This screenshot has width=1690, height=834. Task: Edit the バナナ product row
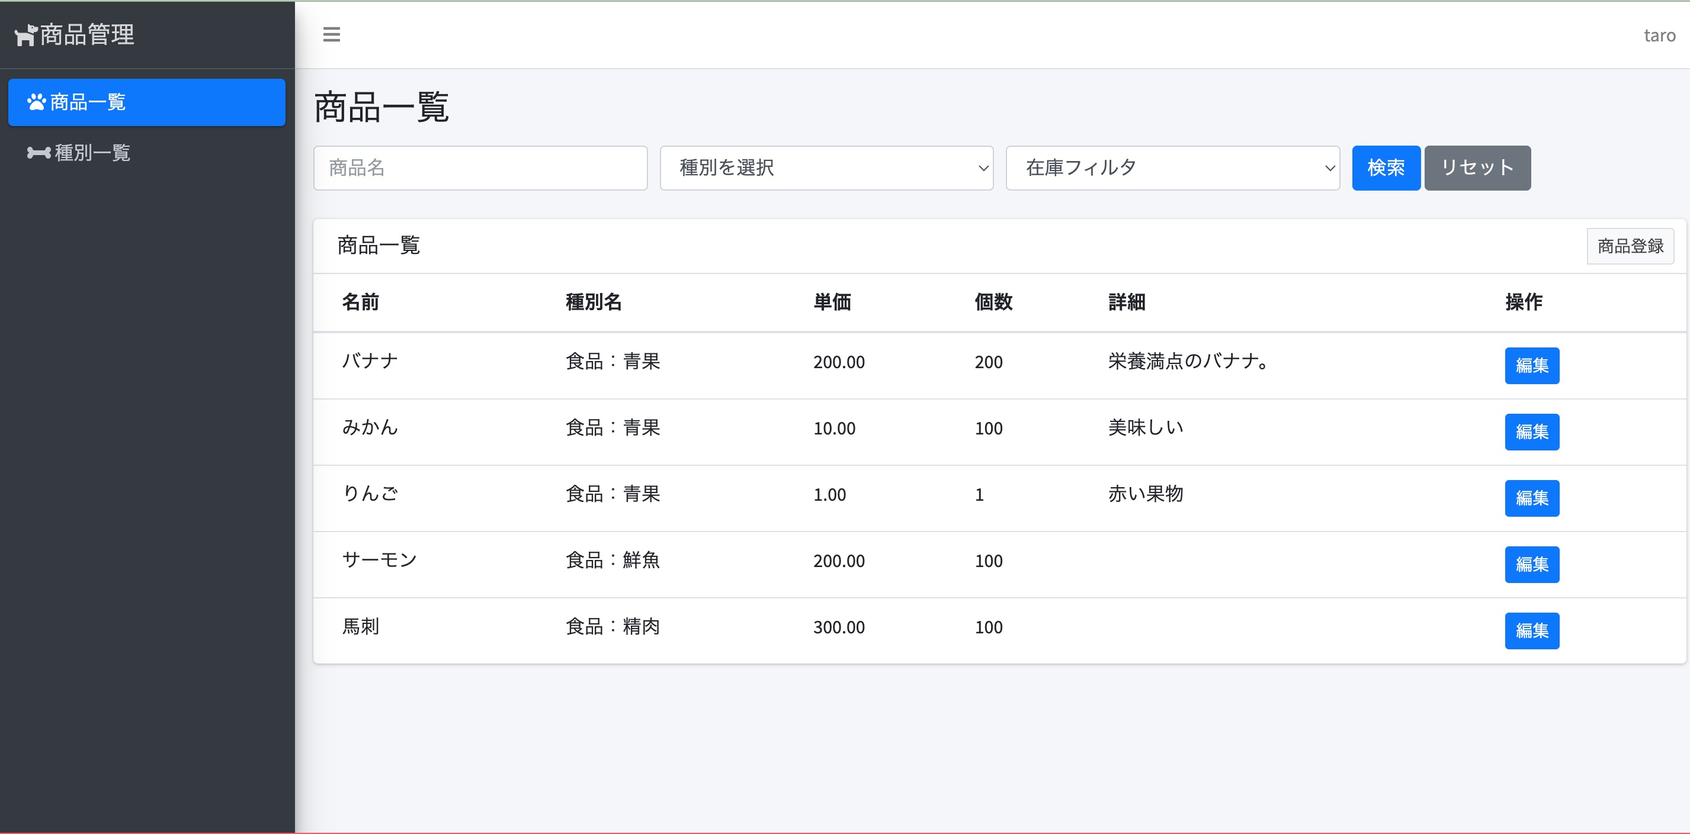pos(1532,365)
